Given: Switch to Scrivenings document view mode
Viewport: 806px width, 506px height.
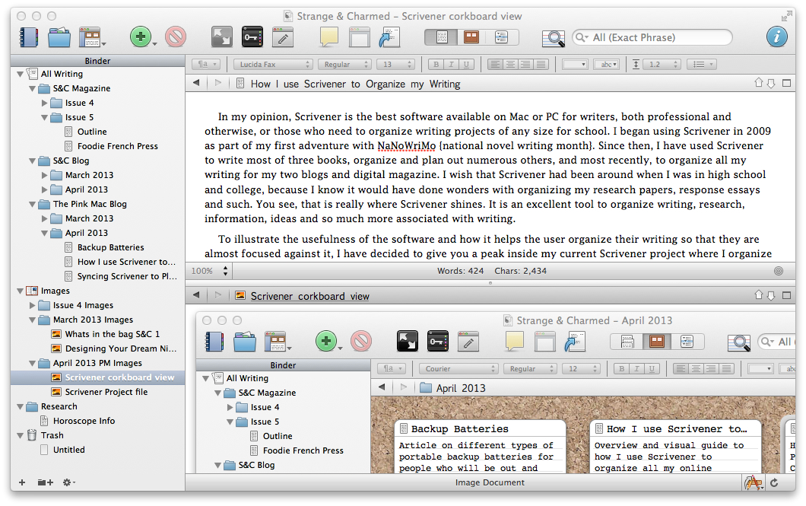Looking at the screenshot, I should point(441,37).
